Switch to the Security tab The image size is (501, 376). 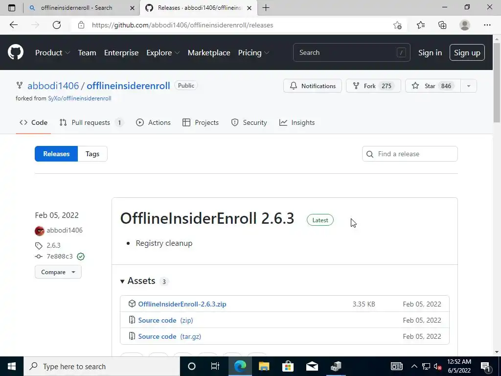pyautogui.click(x=249, y=122)
